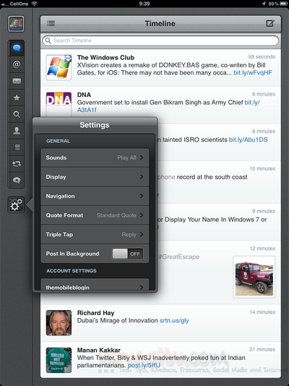Image resolution: width=289 pixels, height=386 pixels.
Task: Open the Display setting row
Action: 95,177
